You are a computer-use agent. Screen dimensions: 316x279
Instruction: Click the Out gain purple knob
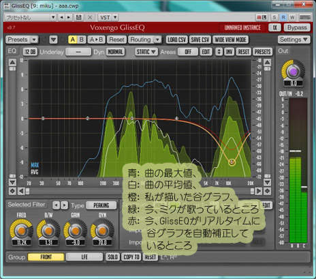click(x=294, y=72)
